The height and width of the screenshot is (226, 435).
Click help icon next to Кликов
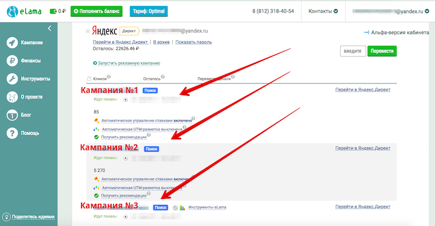[109, 77]
